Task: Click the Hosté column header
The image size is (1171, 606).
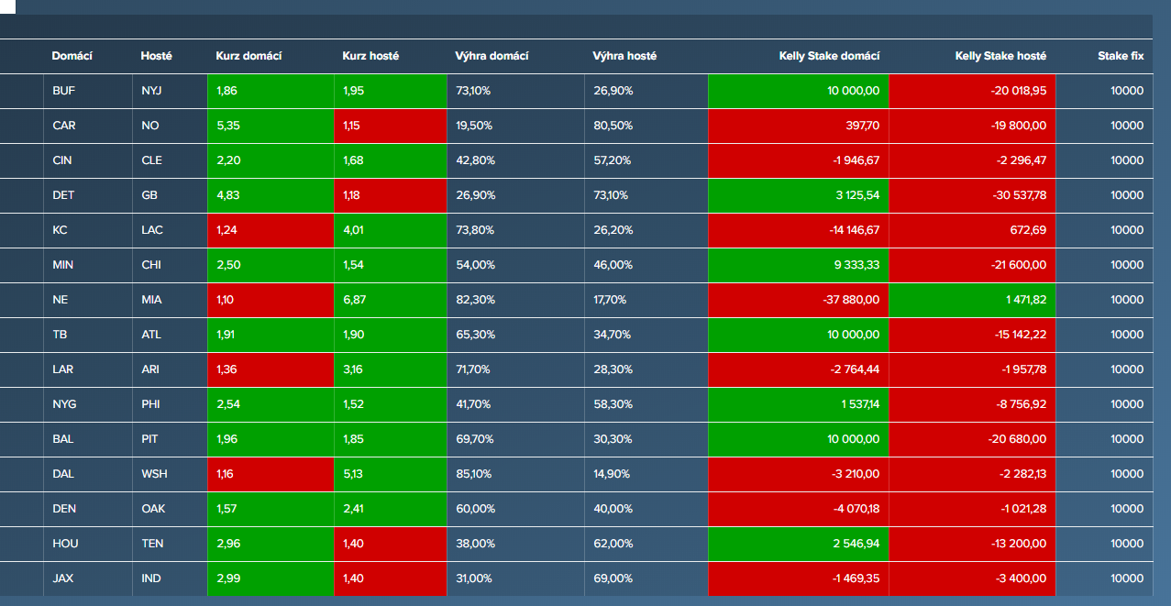Action: (156, 56)
